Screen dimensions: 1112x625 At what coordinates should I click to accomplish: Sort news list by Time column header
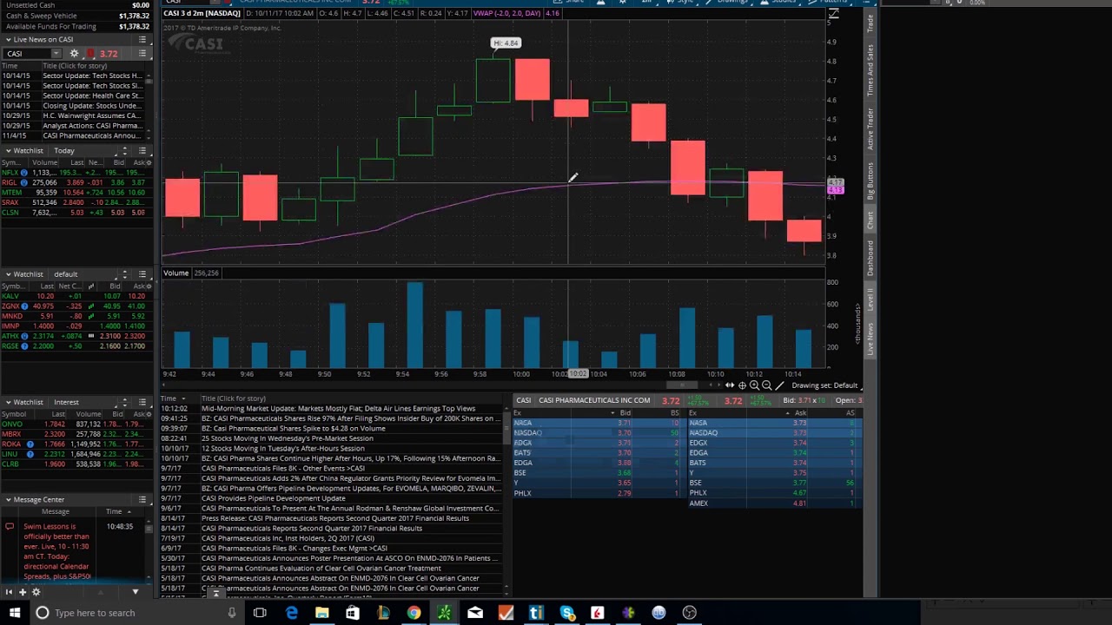(168, 398)
